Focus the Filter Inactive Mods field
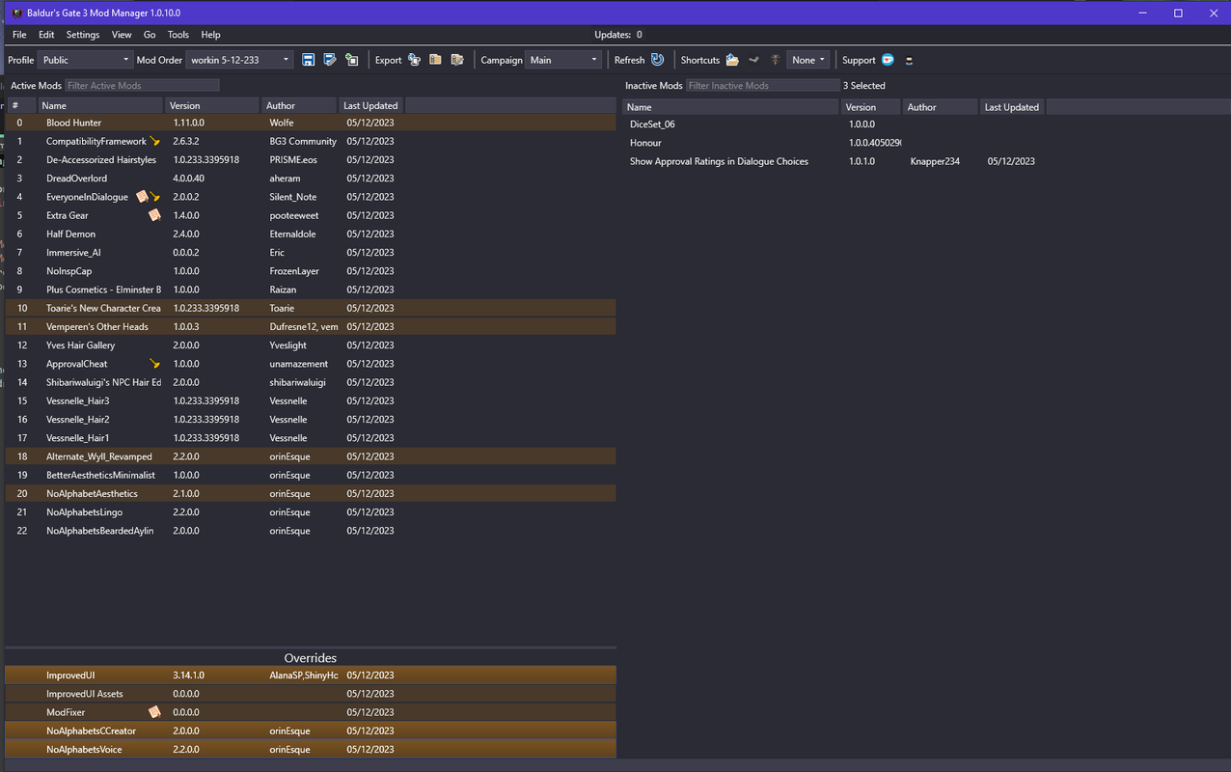This screenshot has width=1231, height=772. tap(763, 86)
